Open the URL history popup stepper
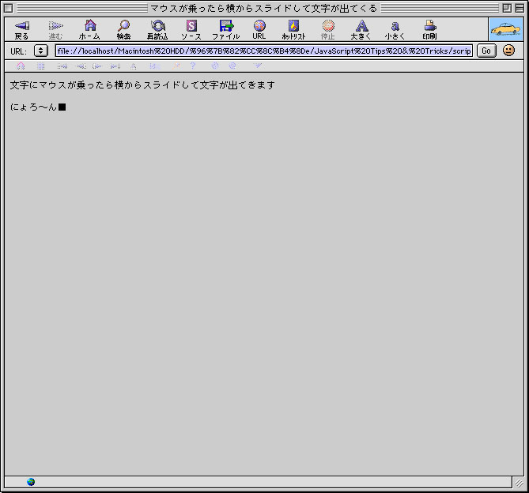This screenshot has width=529, height=493. coord(41,51)
